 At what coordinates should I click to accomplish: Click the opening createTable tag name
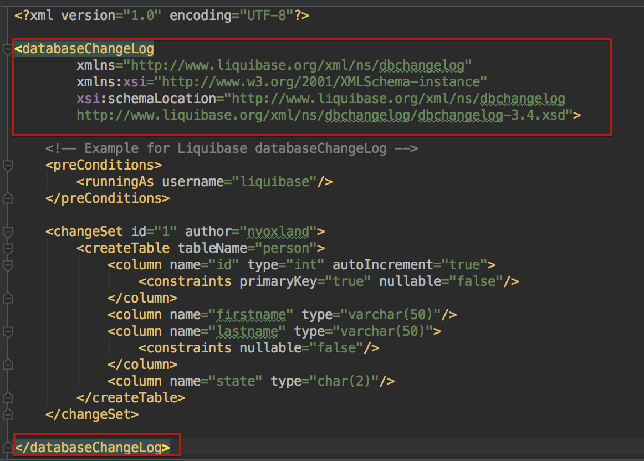pos(127,248)
